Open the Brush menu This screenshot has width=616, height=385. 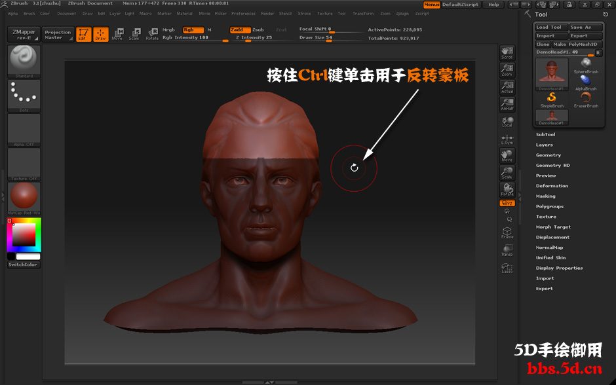[x=29, y=13]
